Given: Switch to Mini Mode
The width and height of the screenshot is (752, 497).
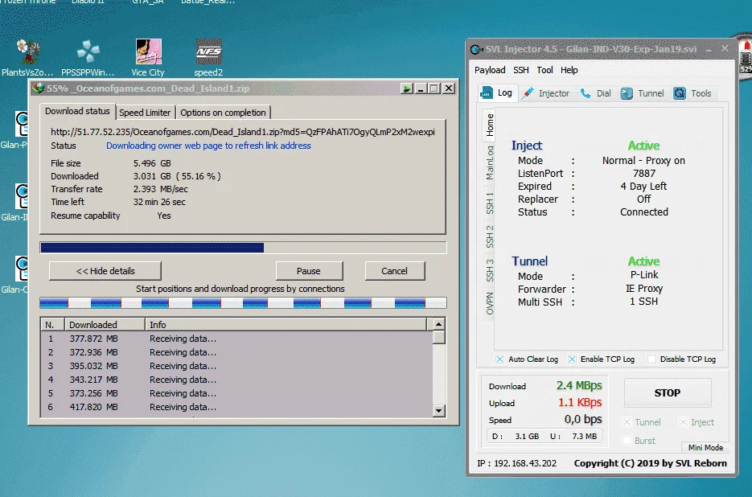Looking at the screenshot, I should click(x=705, y=448).
